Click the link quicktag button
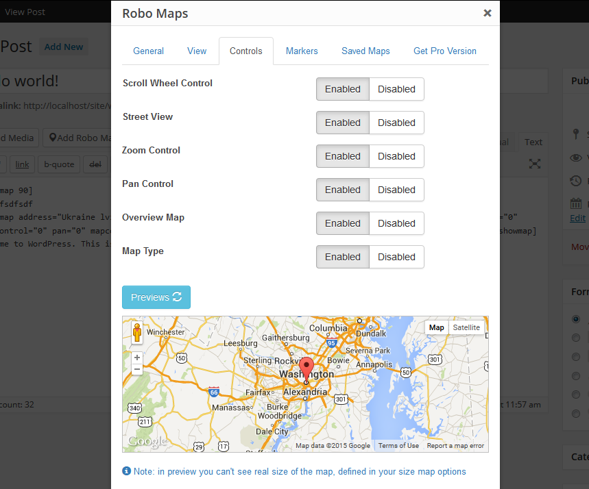 [22, 164]
